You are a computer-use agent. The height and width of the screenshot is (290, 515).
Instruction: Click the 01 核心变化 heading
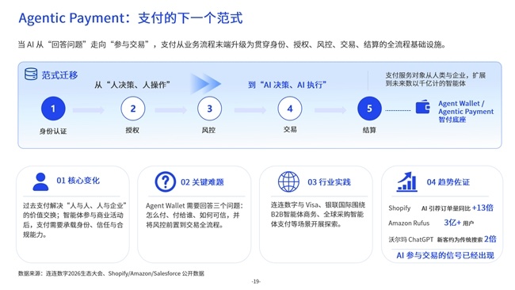click(x=78, y=181)
